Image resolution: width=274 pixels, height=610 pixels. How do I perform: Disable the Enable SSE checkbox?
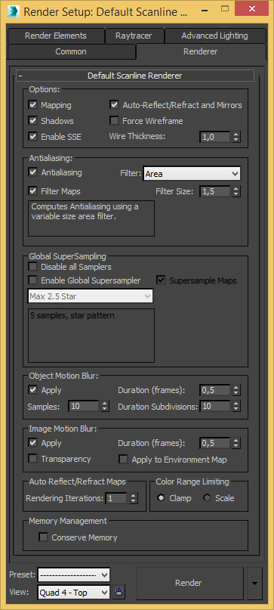[32, 137]
